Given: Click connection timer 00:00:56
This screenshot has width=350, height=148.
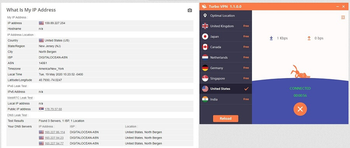Looking at the screenshot, I should click(300, 96).
